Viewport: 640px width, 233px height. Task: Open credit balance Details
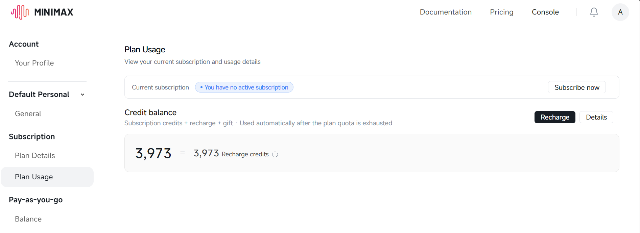pos(596,117)
